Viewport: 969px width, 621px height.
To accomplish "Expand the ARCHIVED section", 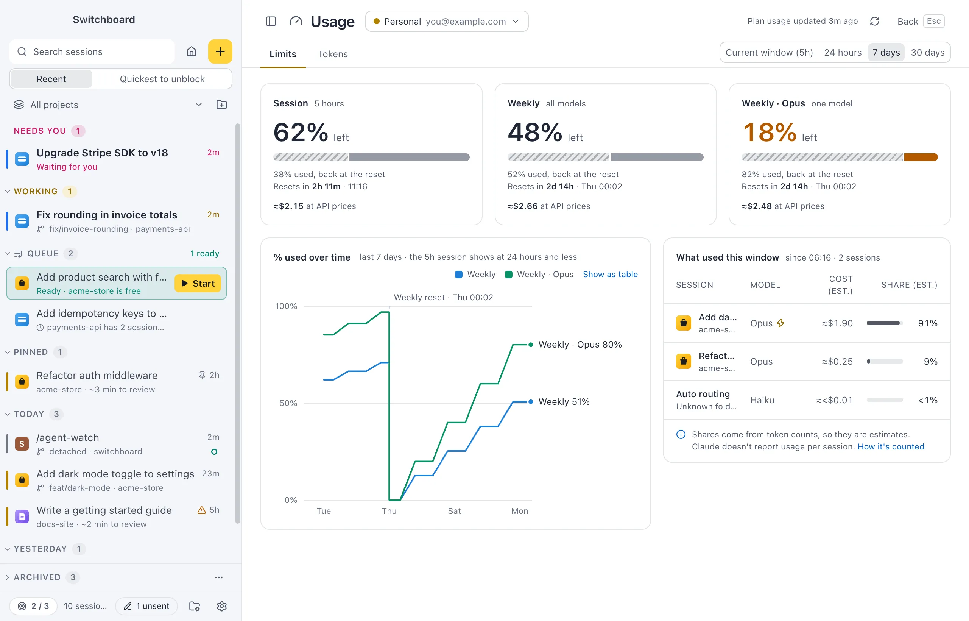I will pos(7,577).
